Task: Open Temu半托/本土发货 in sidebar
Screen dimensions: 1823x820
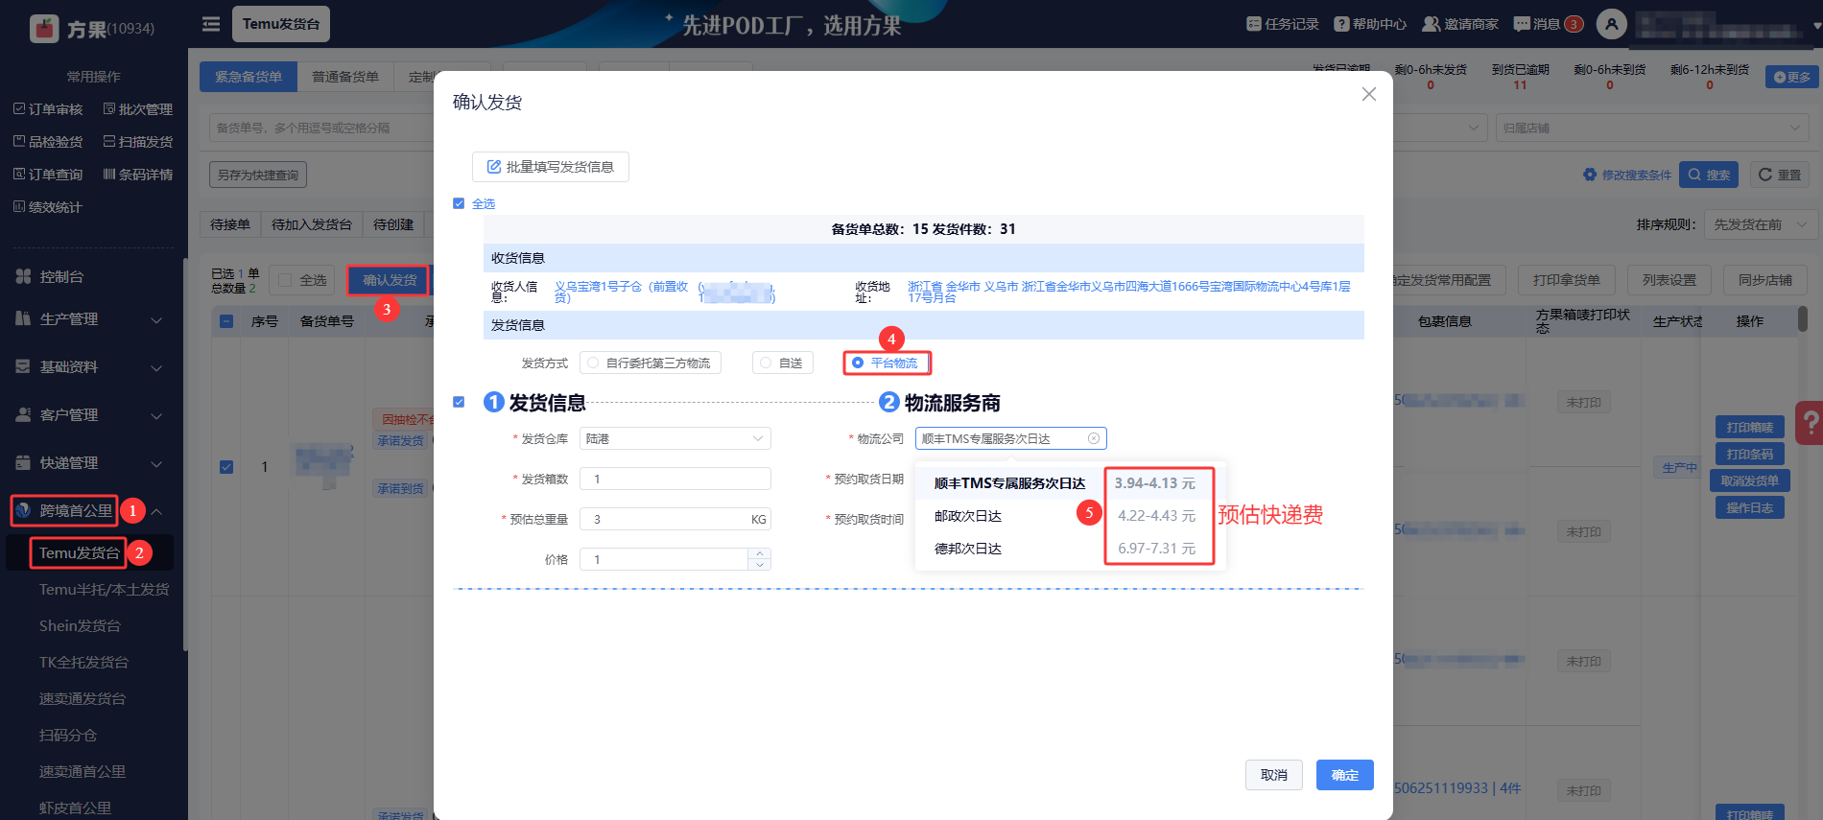Action: (x=104, y=590)
